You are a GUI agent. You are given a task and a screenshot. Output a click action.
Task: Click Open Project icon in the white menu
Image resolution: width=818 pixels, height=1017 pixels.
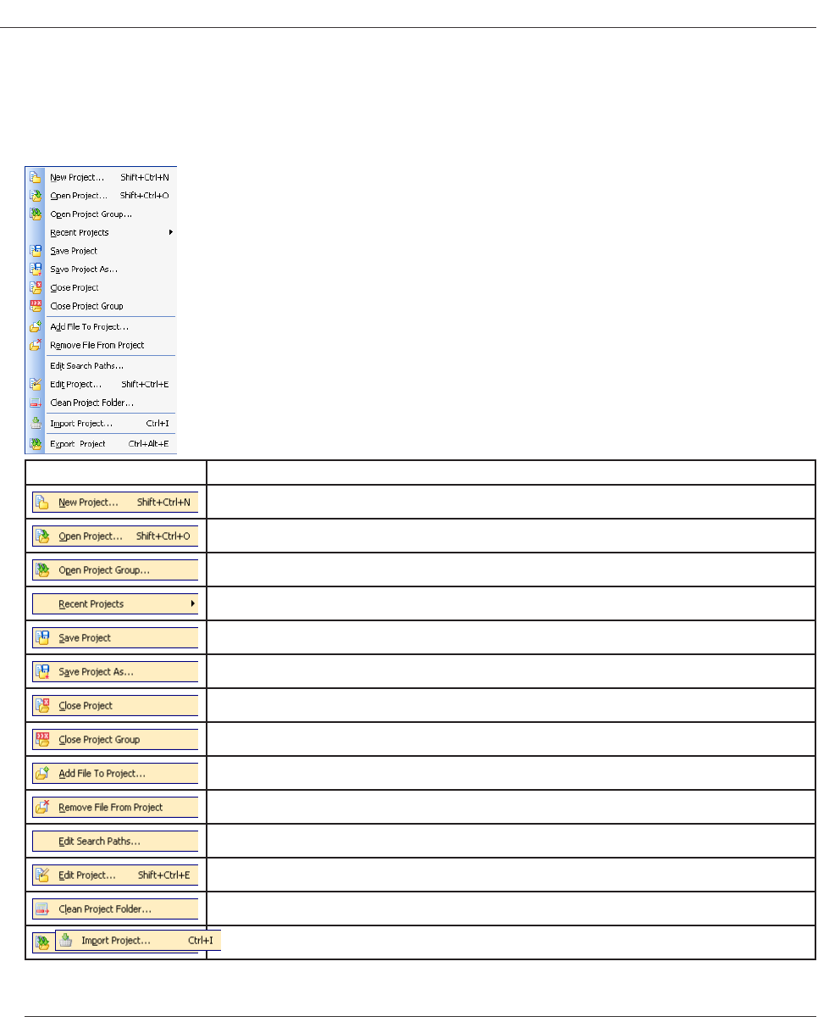click(35, 196)
